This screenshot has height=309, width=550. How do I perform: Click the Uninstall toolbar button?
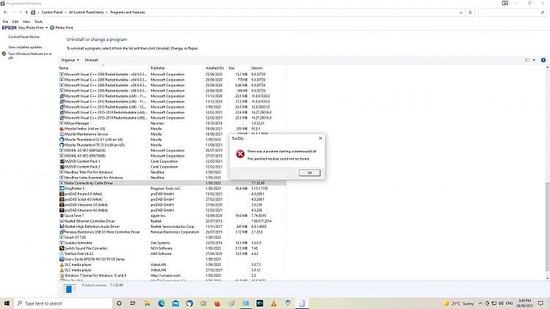[x=91, y=60]
